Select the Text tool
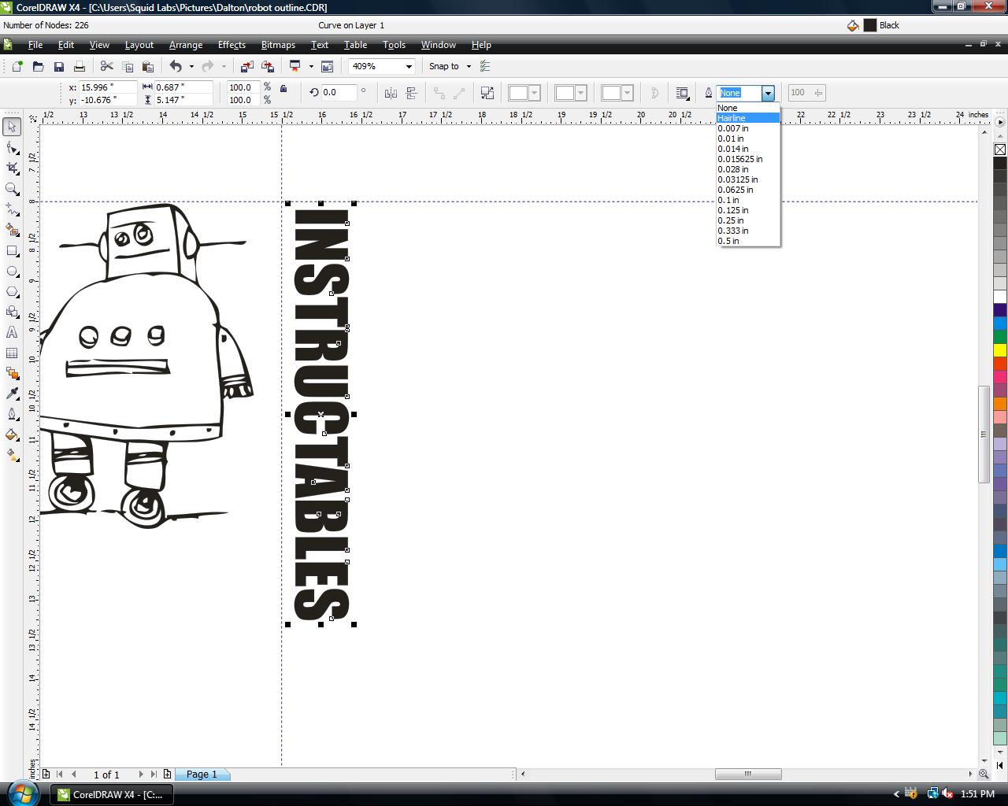The width and height of the screenshot is (1008, 806). [12, 333]
